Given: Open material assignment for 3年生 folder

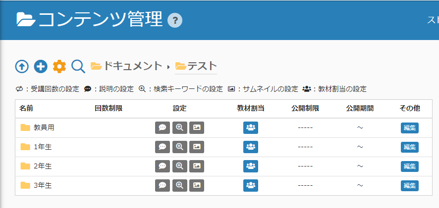Looking at the screenshot, I should [x=251, y=185].
